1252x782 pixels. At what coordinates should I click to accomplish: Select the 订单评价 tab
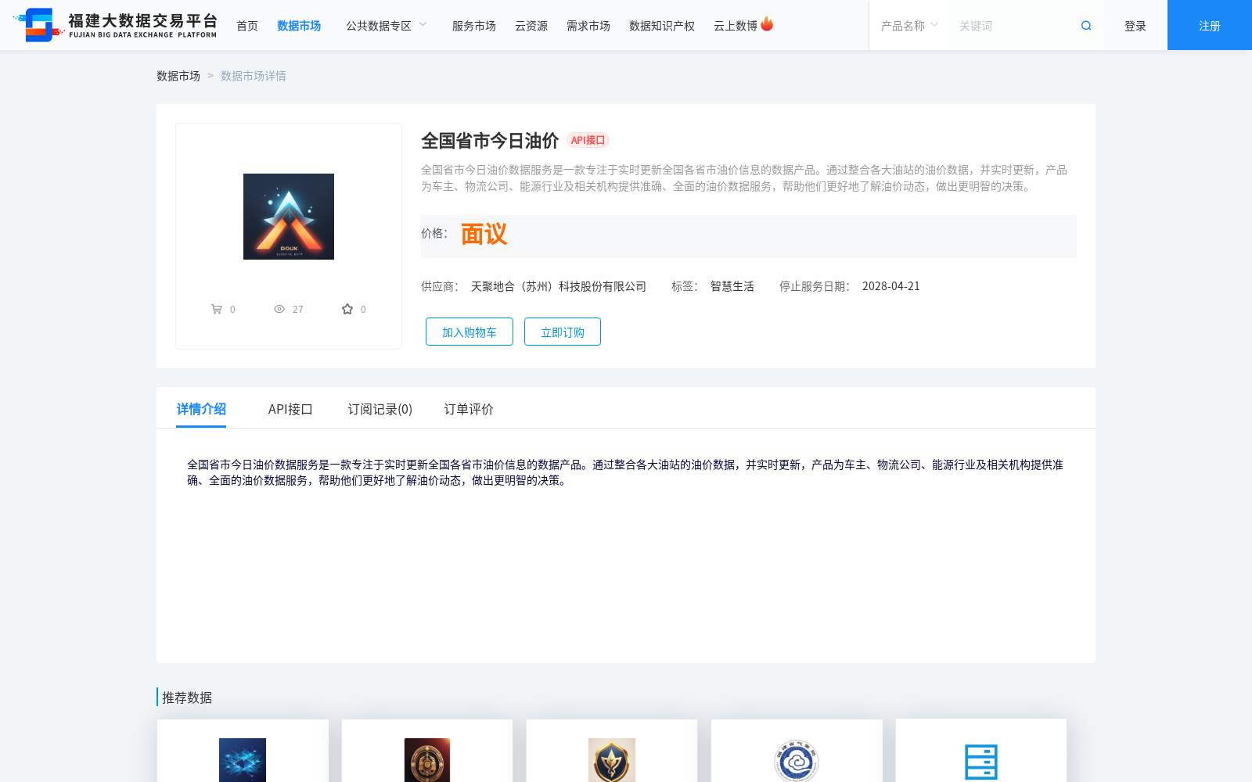click(x=469, y=409)
